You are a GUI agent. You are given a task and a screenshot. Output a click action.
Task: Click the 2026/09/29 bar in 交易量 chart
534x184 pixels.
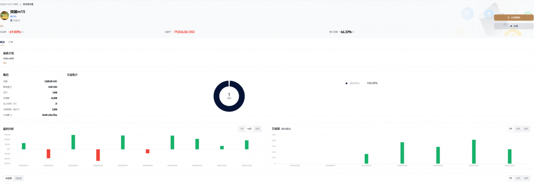coord(402,153)
